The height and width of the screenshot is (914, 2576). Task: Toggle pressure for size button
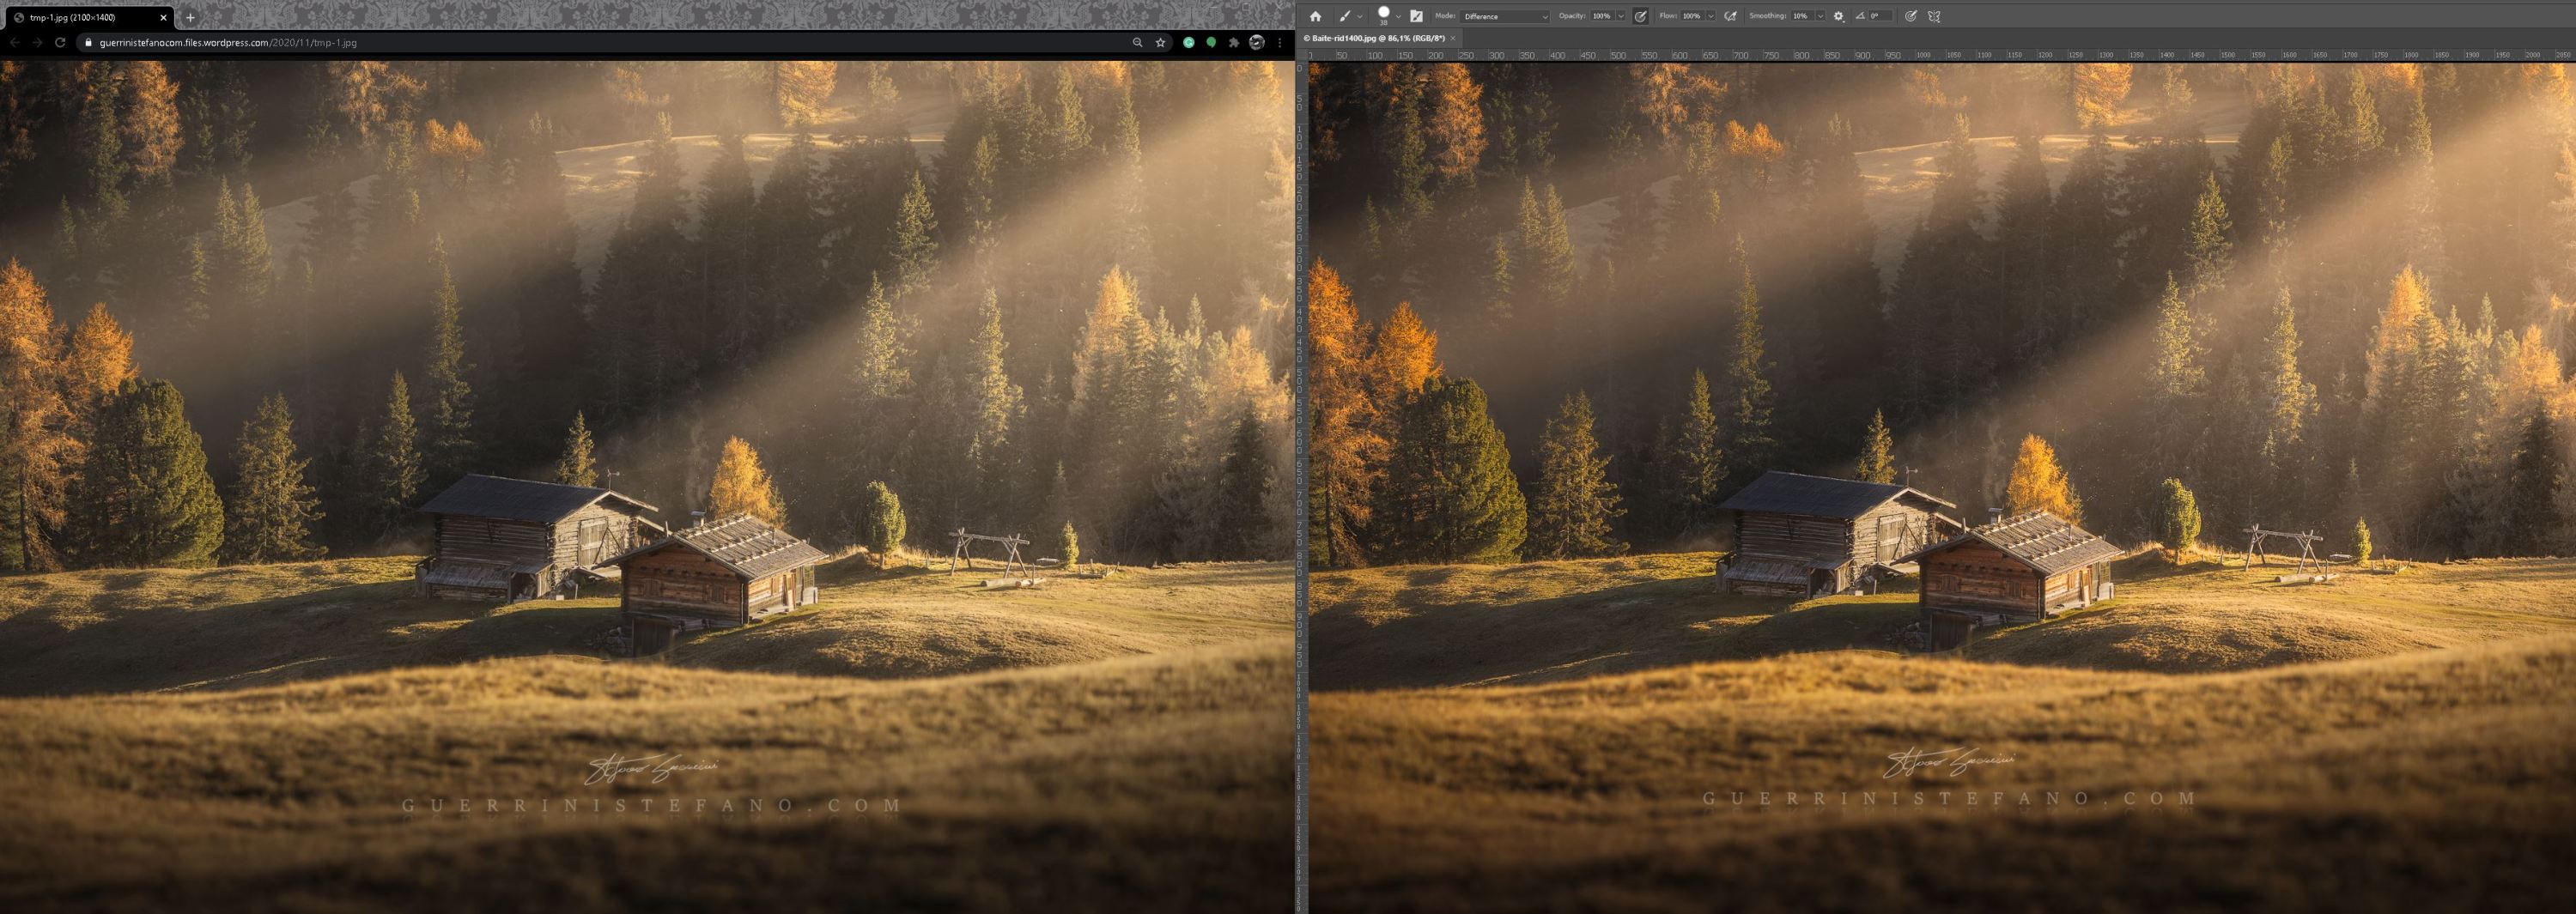(1910, 16)
